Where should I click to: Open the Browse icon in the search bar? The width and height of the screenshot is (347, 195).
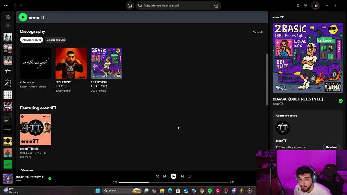click(x=216, y=5)
